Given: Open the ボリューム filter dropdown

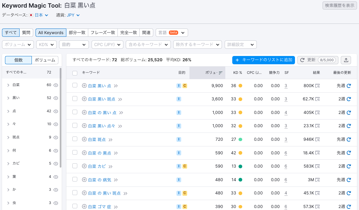Looking at the screenshot, I should coord(18,45).
